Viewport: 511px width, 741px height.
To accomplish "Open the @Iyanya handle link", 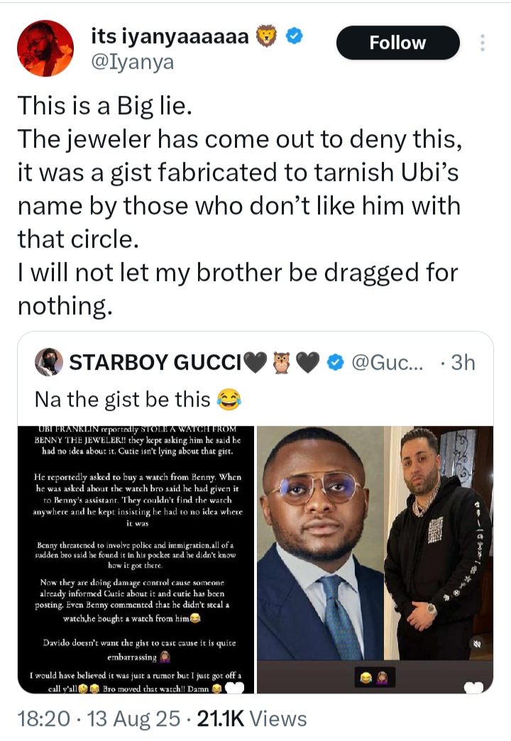I will click(x=133, y=62).
